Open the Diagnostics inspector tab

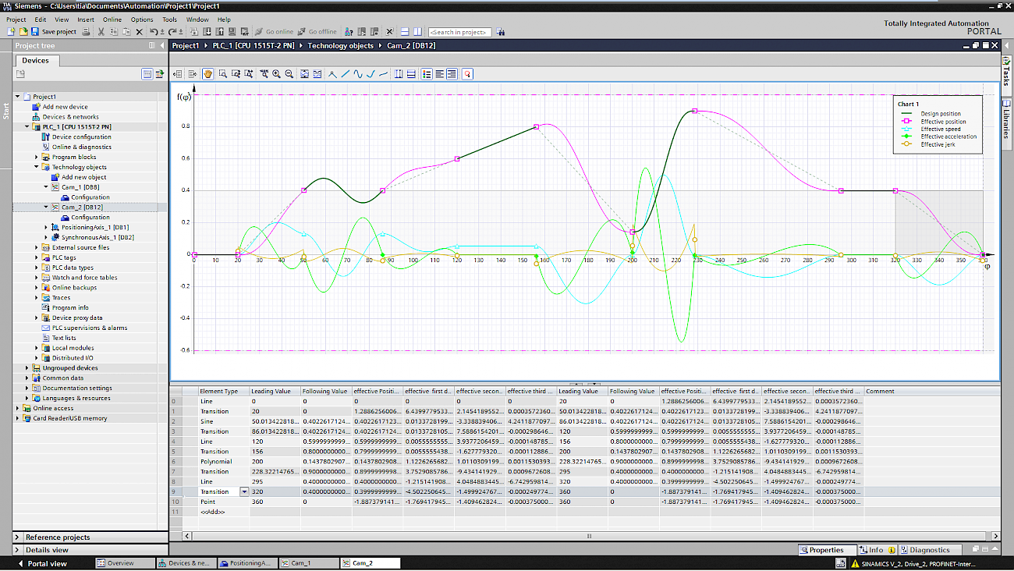click(x=930, y=550)
